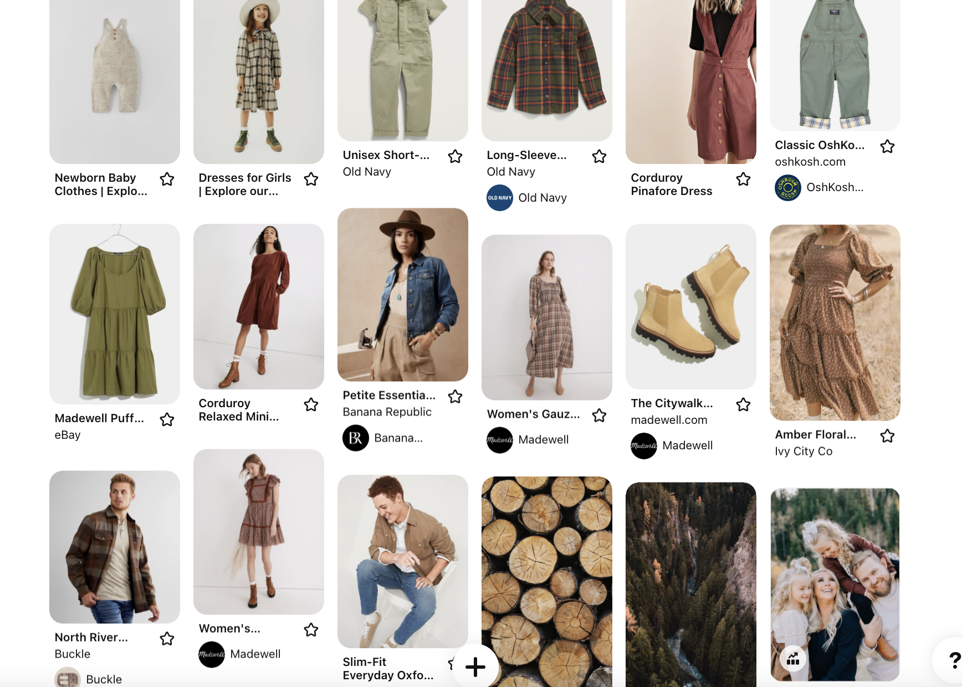Click the OshKosh round logo icon
Screen dimensions: 962x687
pos(787,188)
